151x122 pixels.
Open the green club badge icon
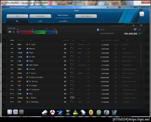[x=99, y=112]
